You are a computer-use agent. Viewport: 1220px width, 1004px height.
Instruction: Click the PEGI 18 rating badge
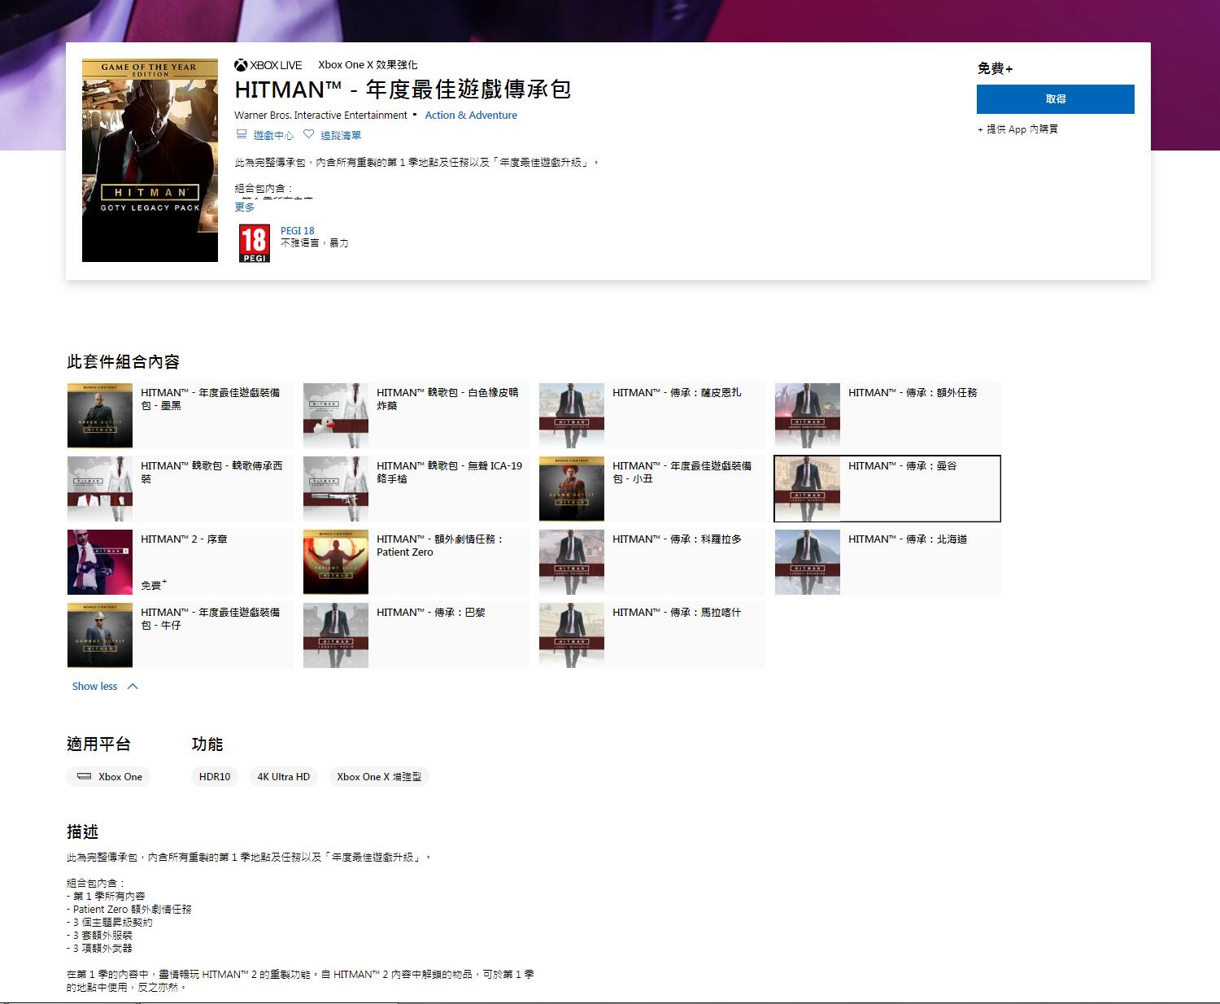254,243
